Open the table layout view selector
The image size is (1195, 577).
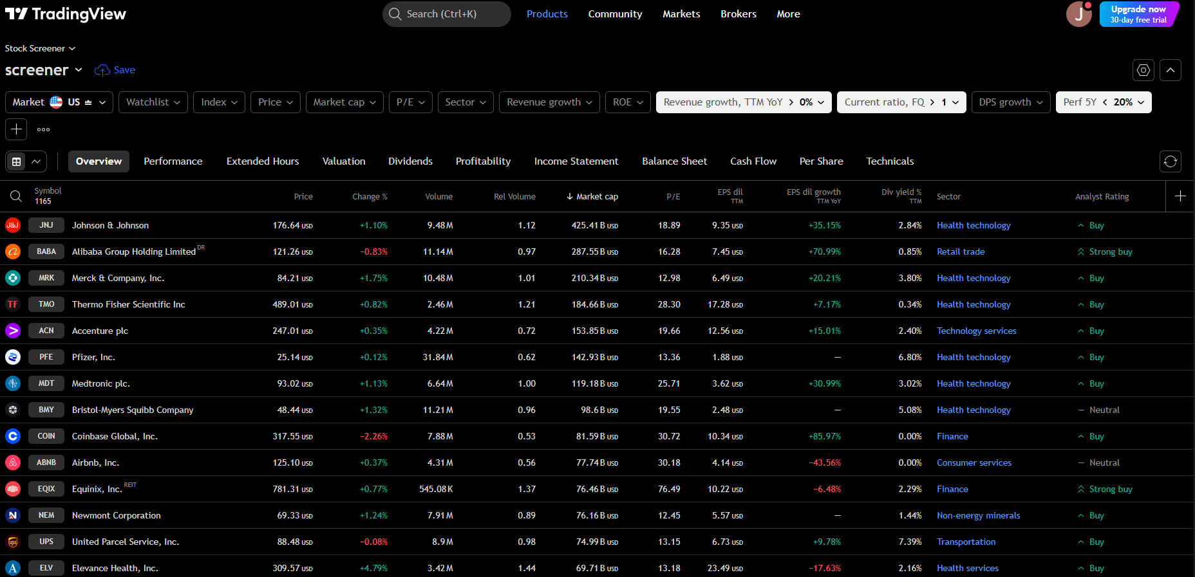pyautogui.click(x=26, y=161)
